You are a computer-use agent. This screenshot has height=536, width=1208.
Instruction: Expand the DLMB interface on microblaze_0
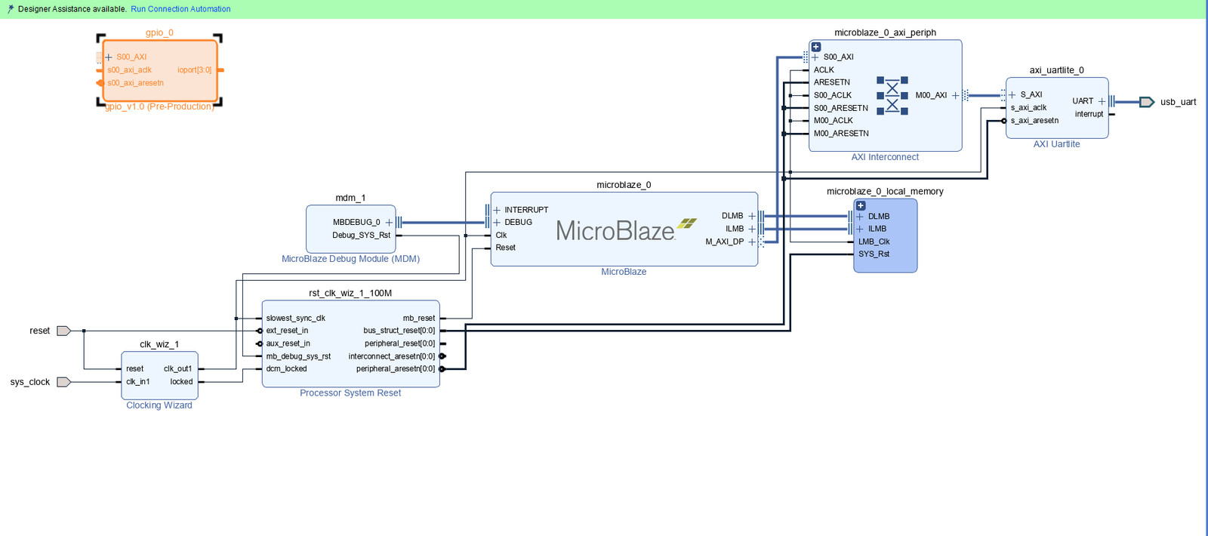(x=751, y=216)
